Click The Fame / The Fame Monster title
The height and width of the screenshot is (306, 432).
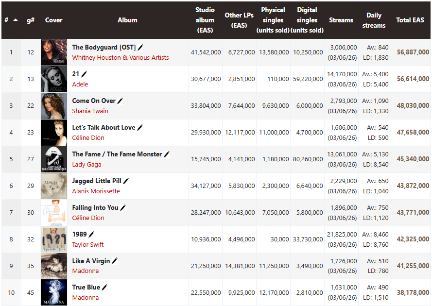[117, 154]
